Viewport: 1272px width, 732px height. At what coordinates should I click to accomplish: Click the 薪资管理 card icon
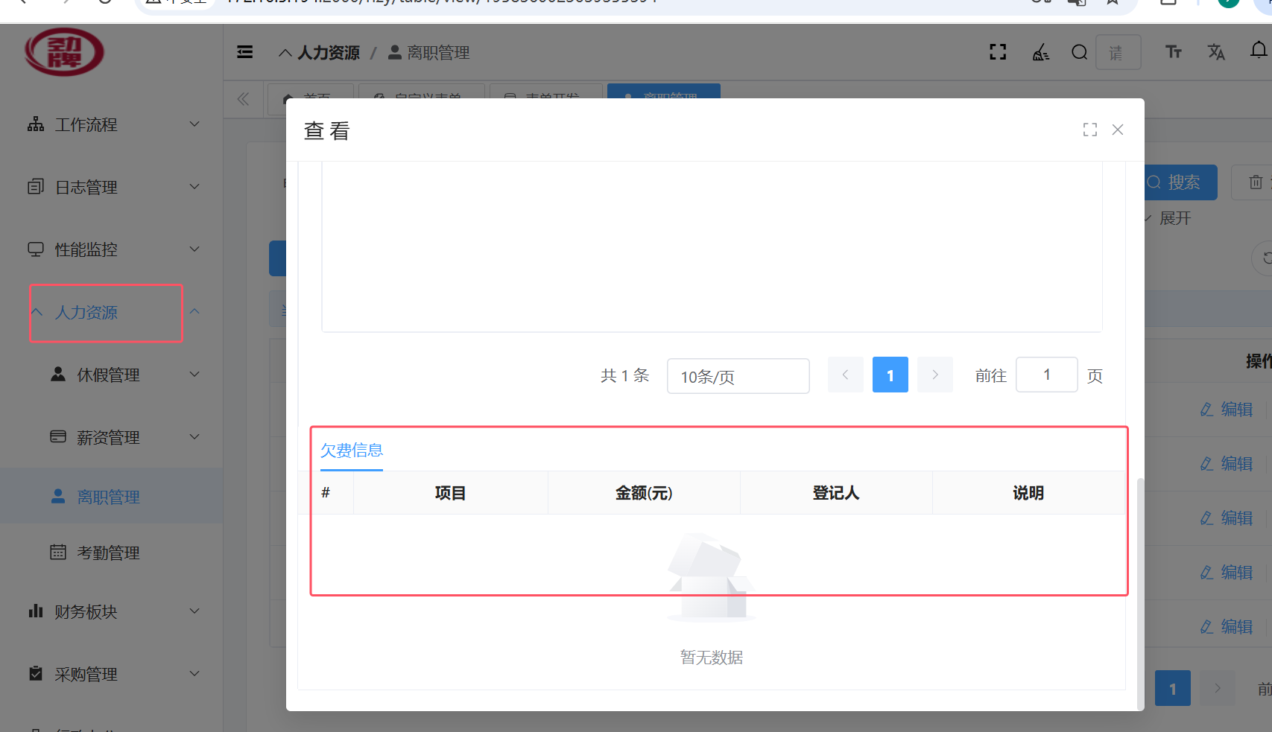[58, 437]
